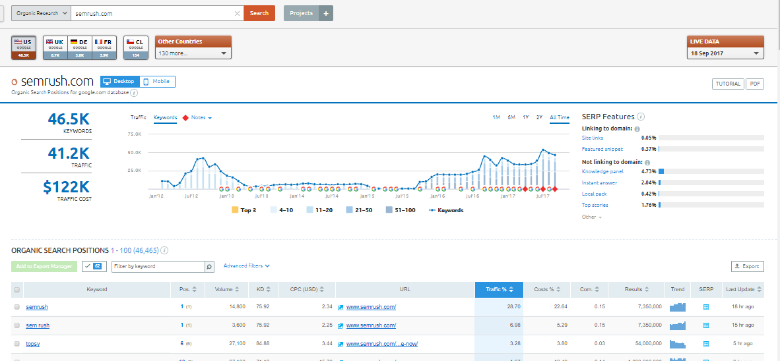Set chart range to 2Y
780x361 pixels.
point(540,118)
